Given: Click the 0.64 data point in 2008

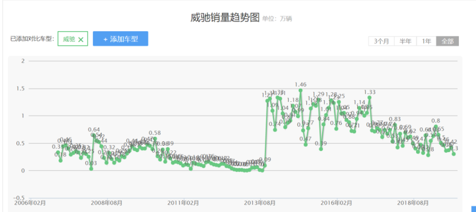Looking at the screenshot, I should tap(94, 135).
